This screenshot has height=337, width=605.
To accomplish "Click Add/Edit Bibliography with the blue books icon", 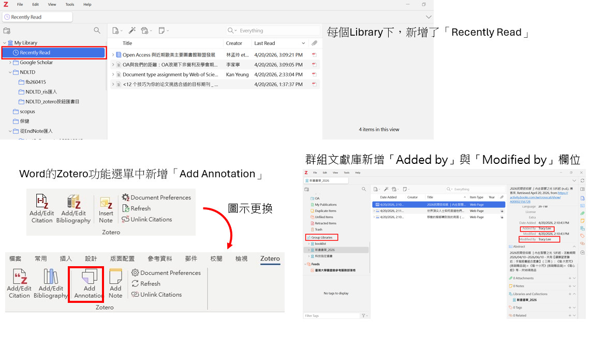I will [x=51, y=283].
